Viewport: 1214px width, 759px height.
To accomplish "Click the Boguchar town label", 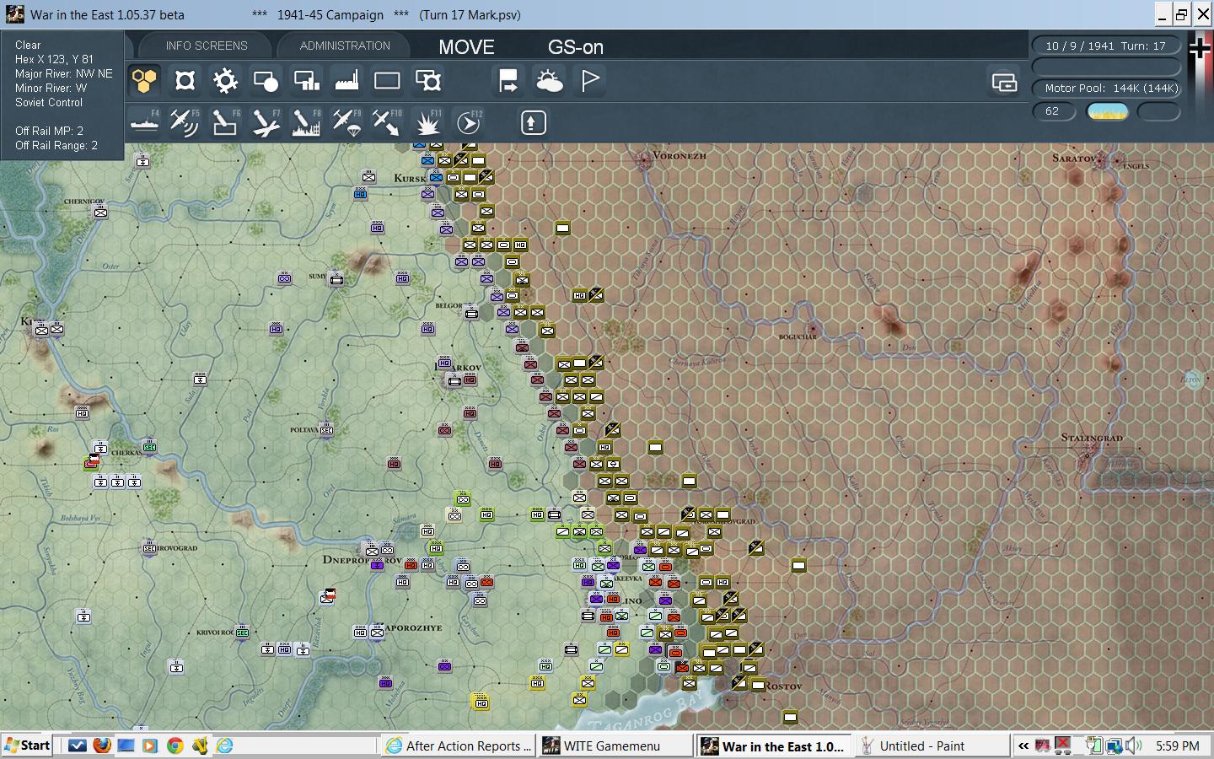I will click(798, 336).
